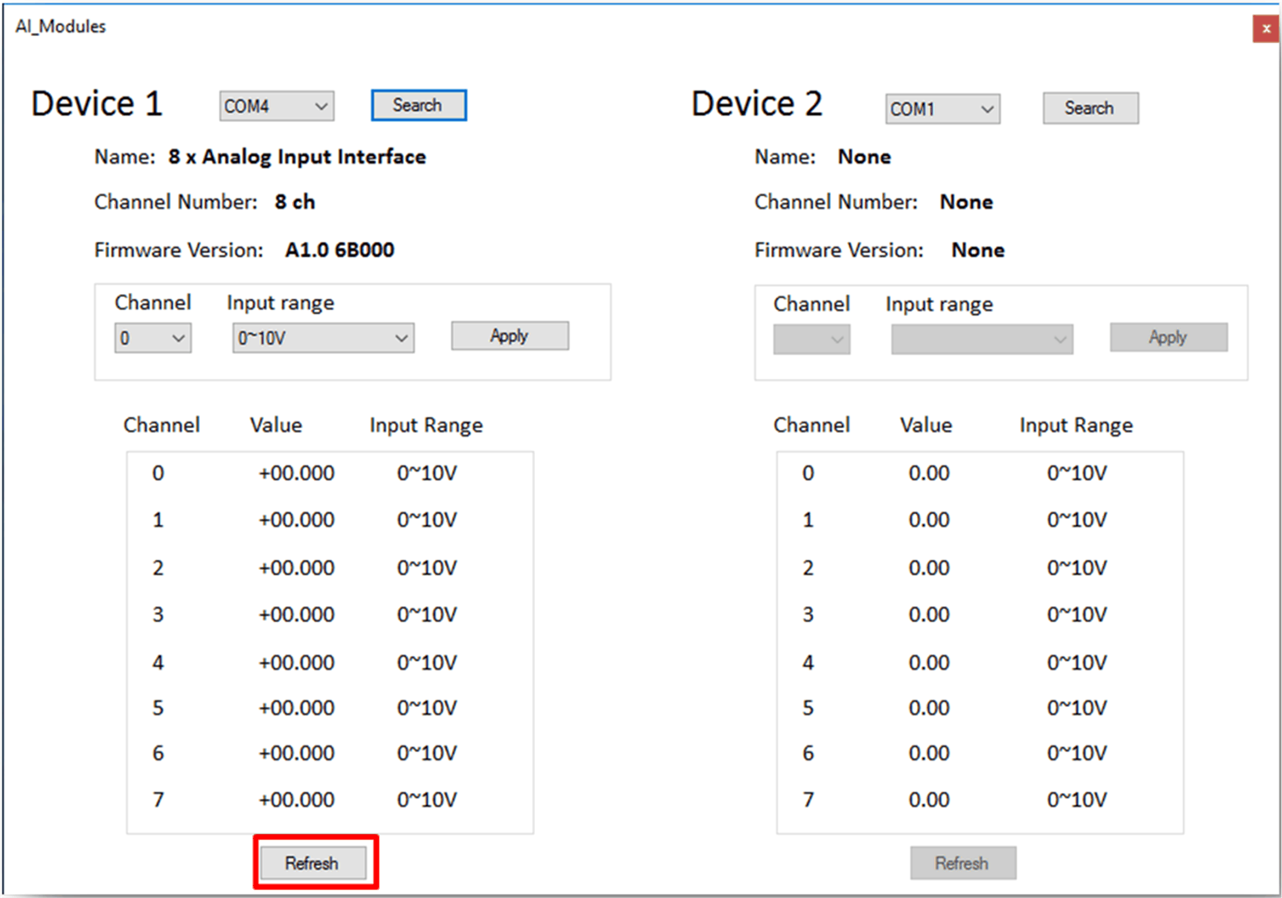This screenshot has height=898, width=1282.
Task: Open Device 2 Input range dropdown
Action: (981, 339)
